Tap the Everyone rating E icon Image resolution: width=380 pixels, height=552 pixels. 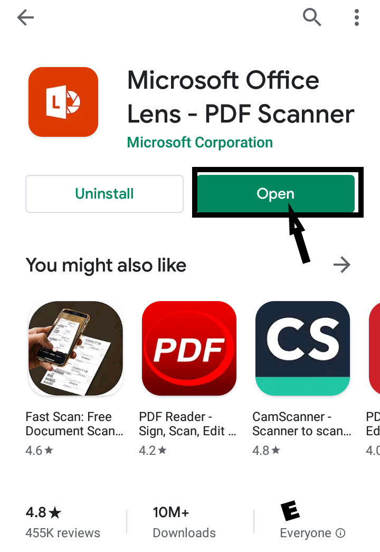290,510
